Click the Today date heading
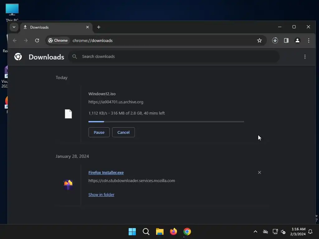 coord(61,77)
